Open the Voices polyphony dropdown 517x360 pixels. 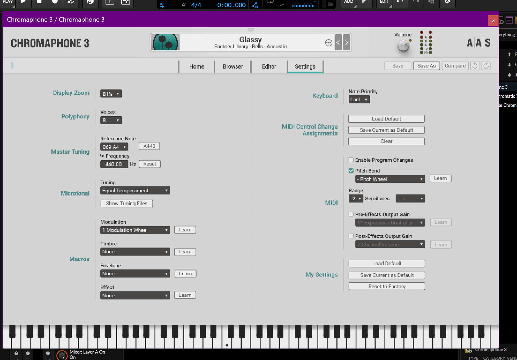click(x=111, y=120)
